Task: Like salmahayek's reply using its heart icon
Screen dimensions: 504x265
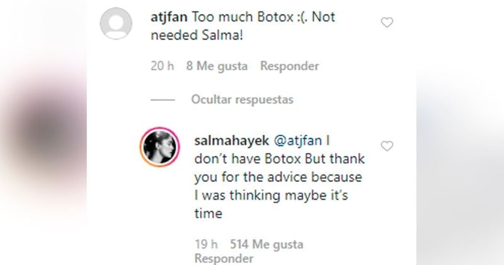Action: click(387, 146)
